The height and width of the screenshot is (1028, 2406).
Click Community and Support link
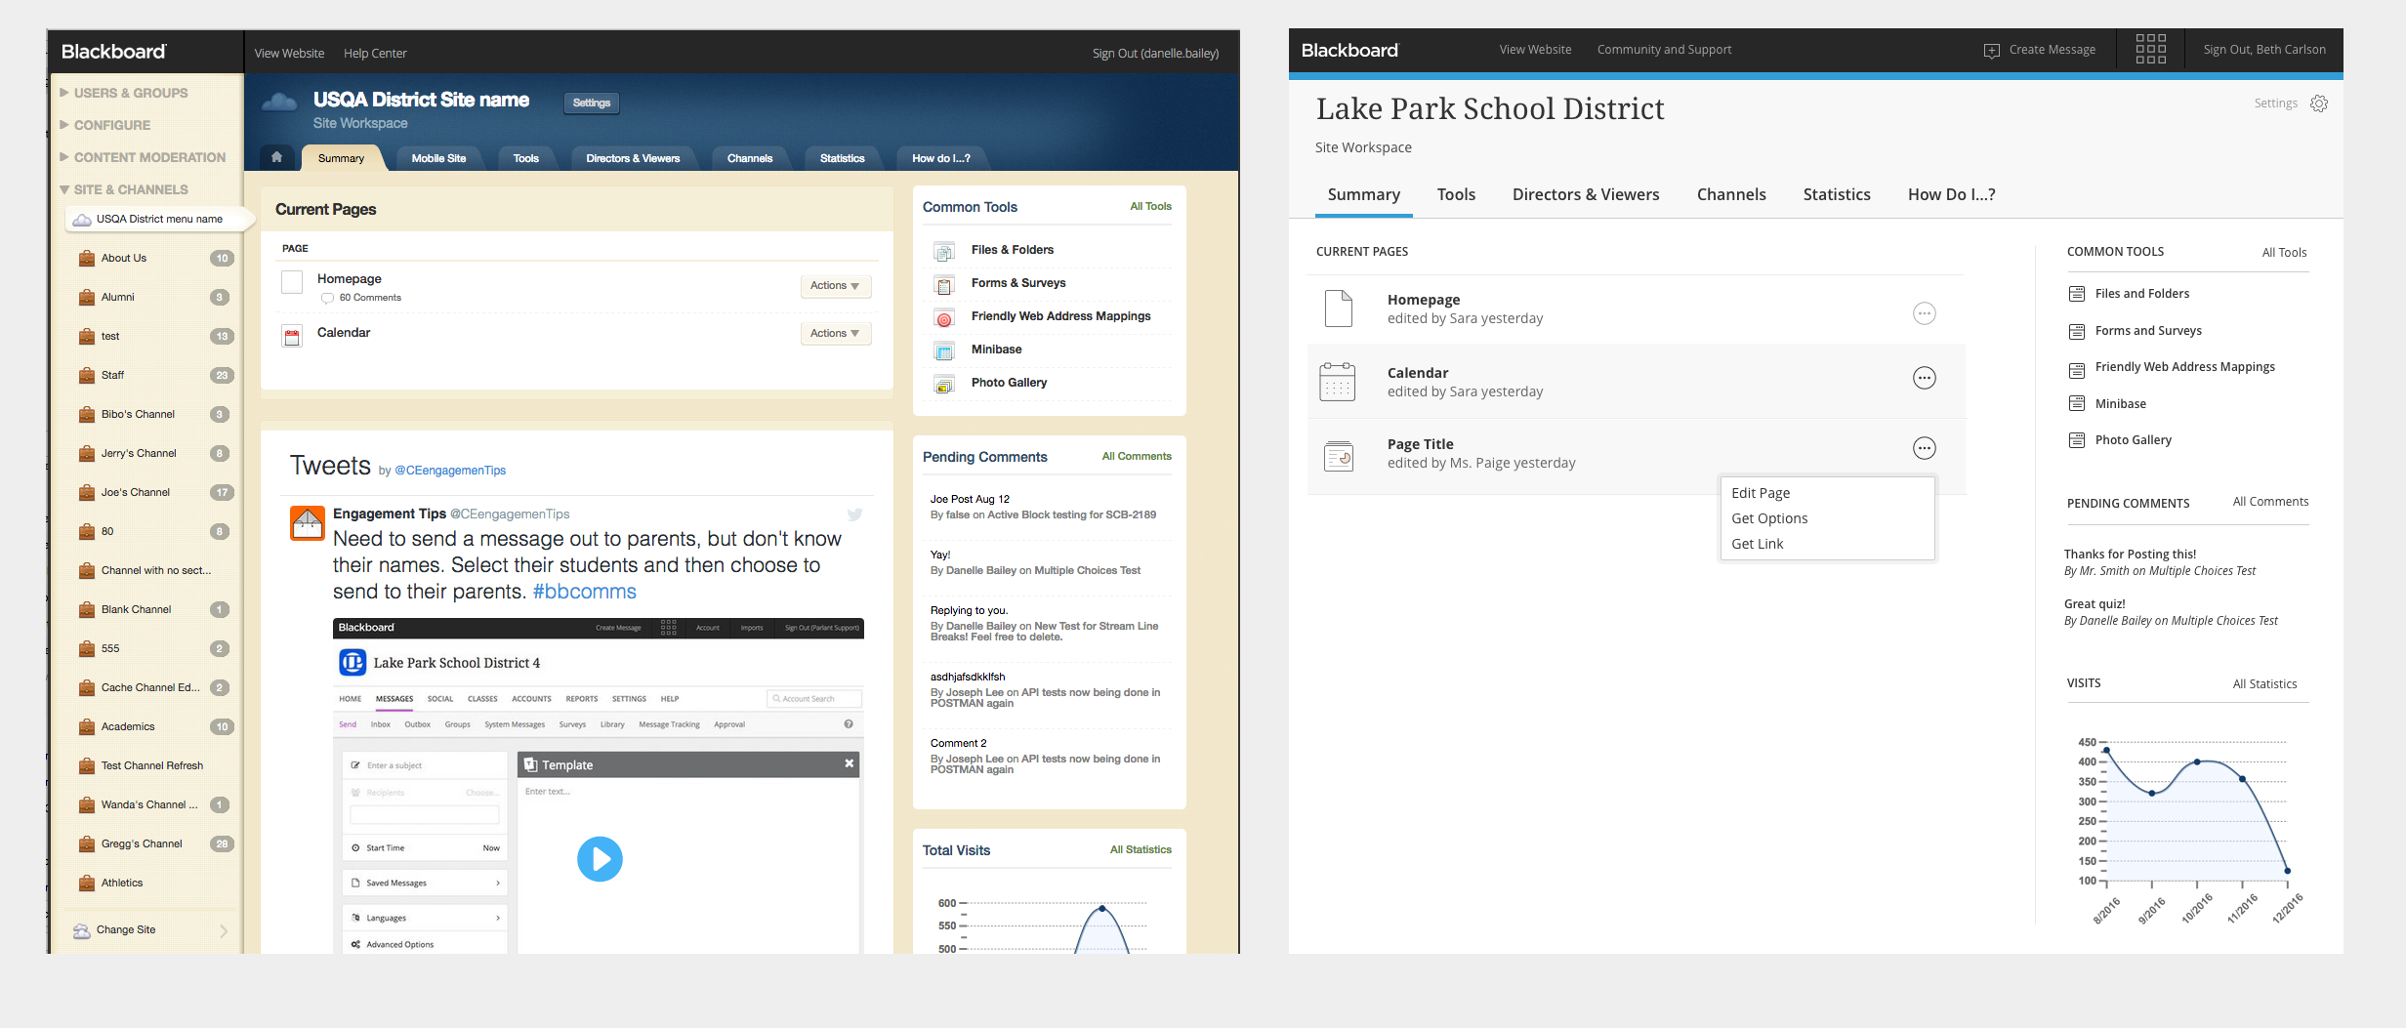(x=1664, y=50)
